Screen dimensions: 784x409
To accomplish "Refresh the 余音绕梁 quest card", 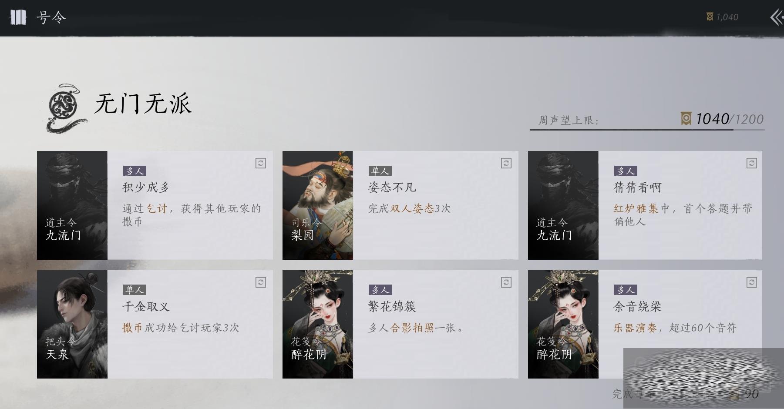I will click(751, 282).
